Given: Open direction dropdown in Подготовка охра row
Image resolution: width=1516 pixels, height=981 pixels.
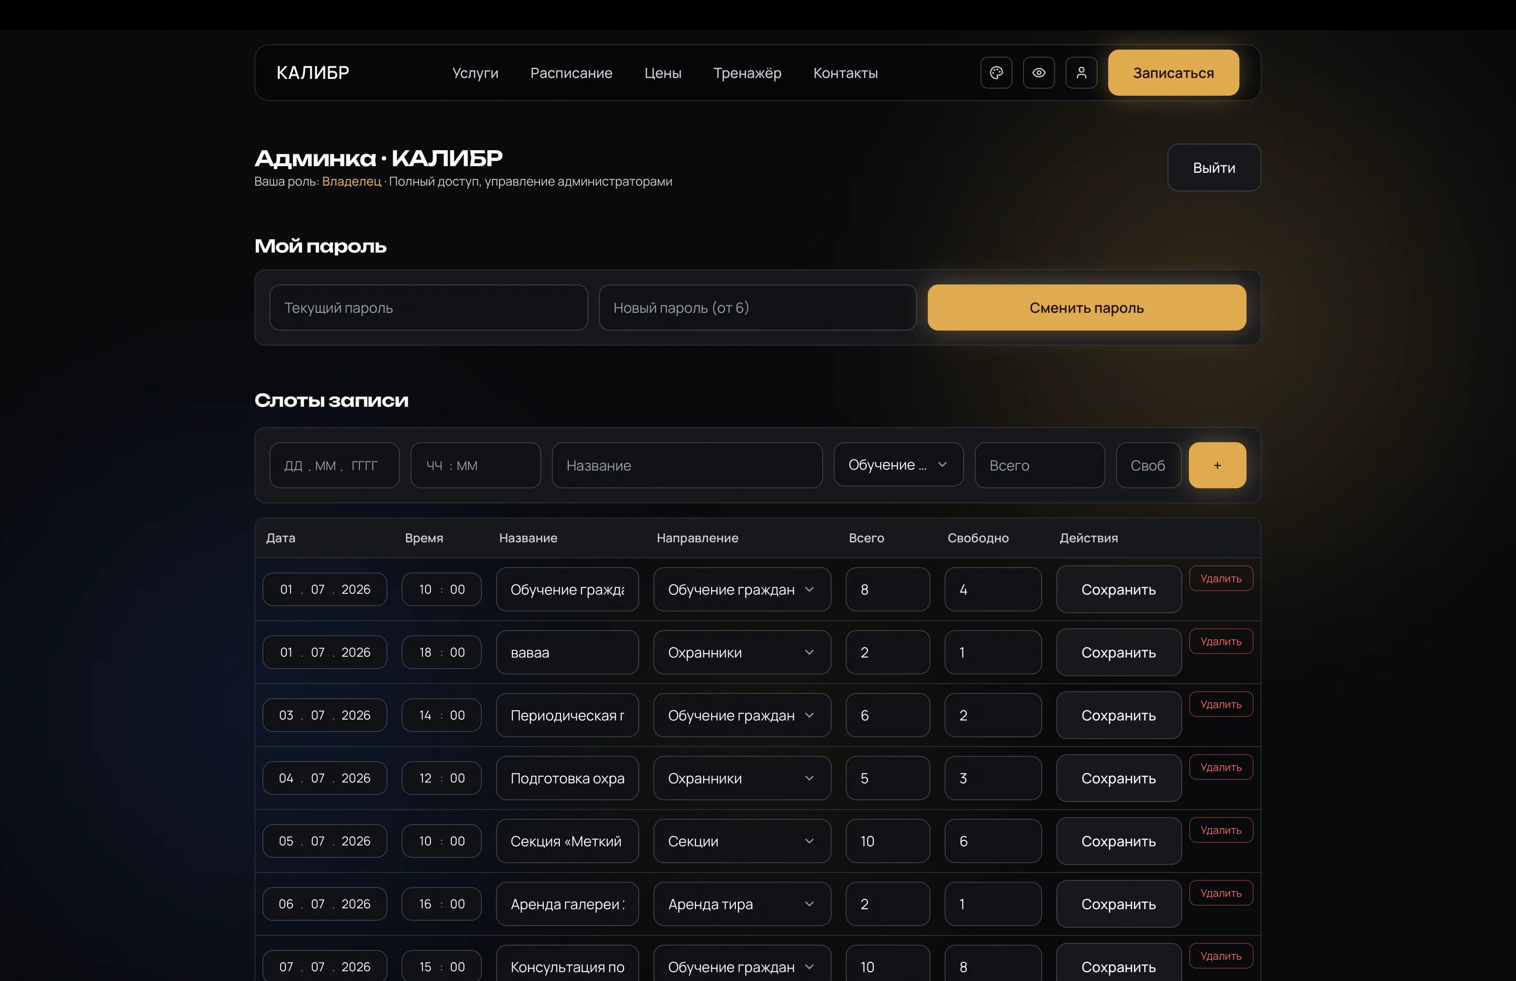Looking at the screenshot, I should pos(742,779).
